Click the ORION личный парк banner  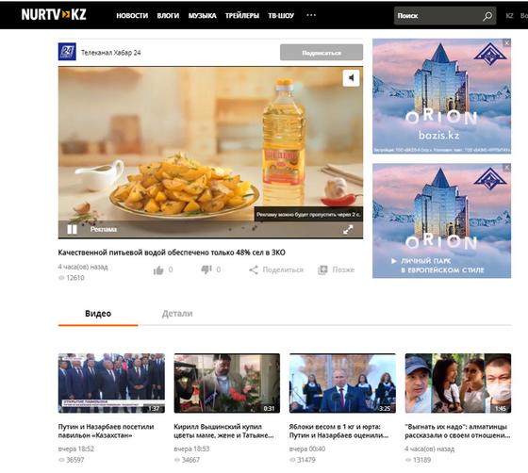coord(441,221)
